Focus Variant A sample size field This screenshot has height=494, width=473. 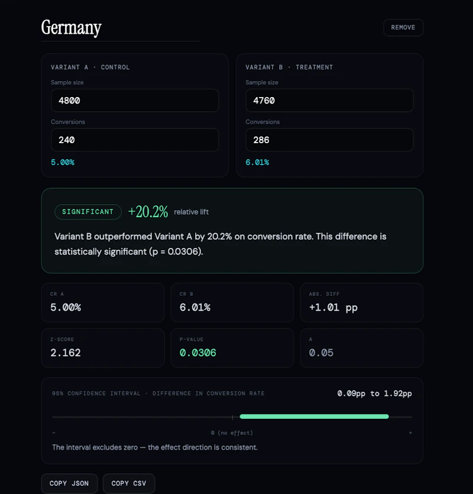[x=135, y=101]
